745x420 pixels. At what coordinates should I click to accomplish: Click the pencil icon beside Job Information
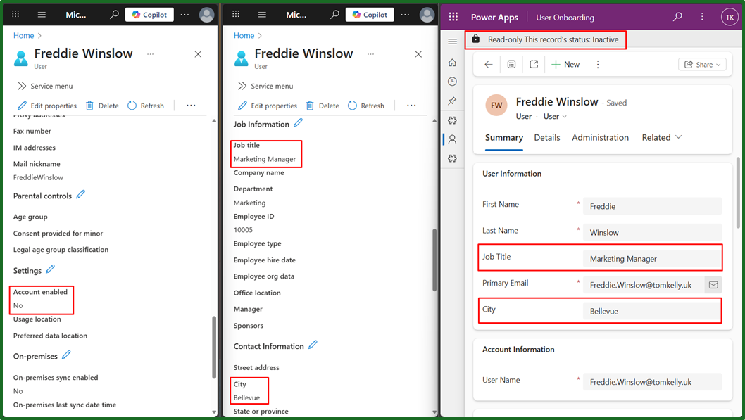tap(298, 123)
